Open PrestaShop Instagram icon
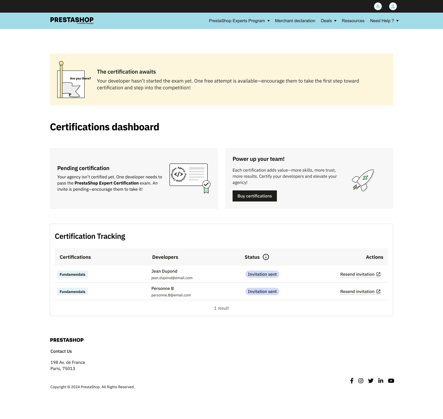Viewport: 443px width, 419px height. [361, 381]
